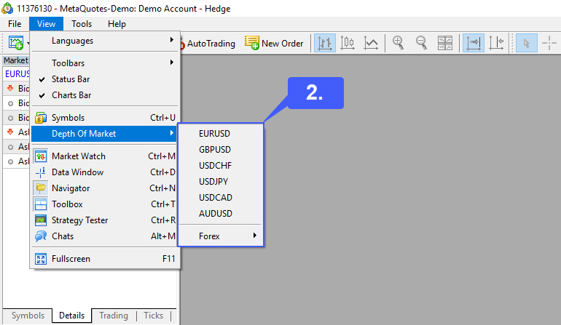Toggle the Charts Bar checkmark

[x=42, y=95]
